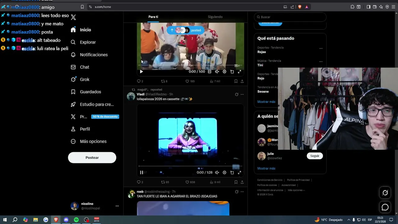Follow julie with the Seguir button
The image size is (398, 224).
point(315,156)
